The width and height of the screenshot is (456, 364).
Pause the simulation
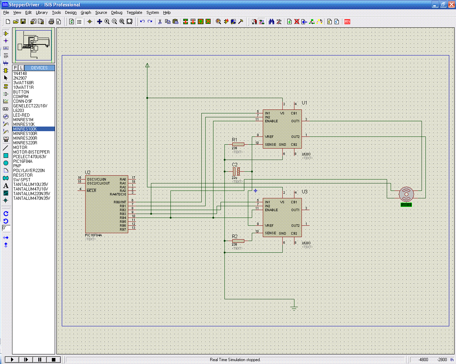(x=40, y=360)
